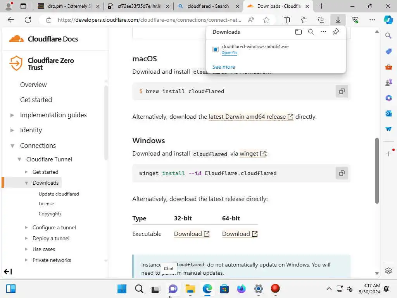Click the page vertical scrollbar thumb
Viewport: 397px width, 298px height.
point(377,171)
